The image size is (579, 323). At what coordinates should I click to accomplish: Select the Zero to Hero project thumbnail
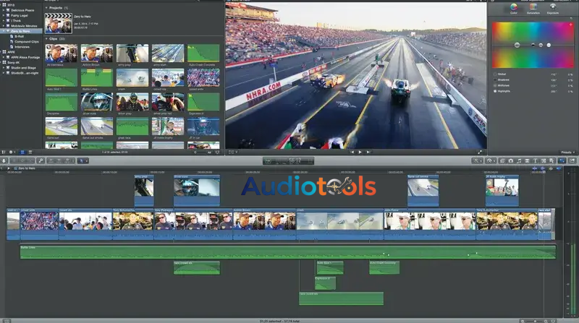pyautogui.click(x=59, y=23)
